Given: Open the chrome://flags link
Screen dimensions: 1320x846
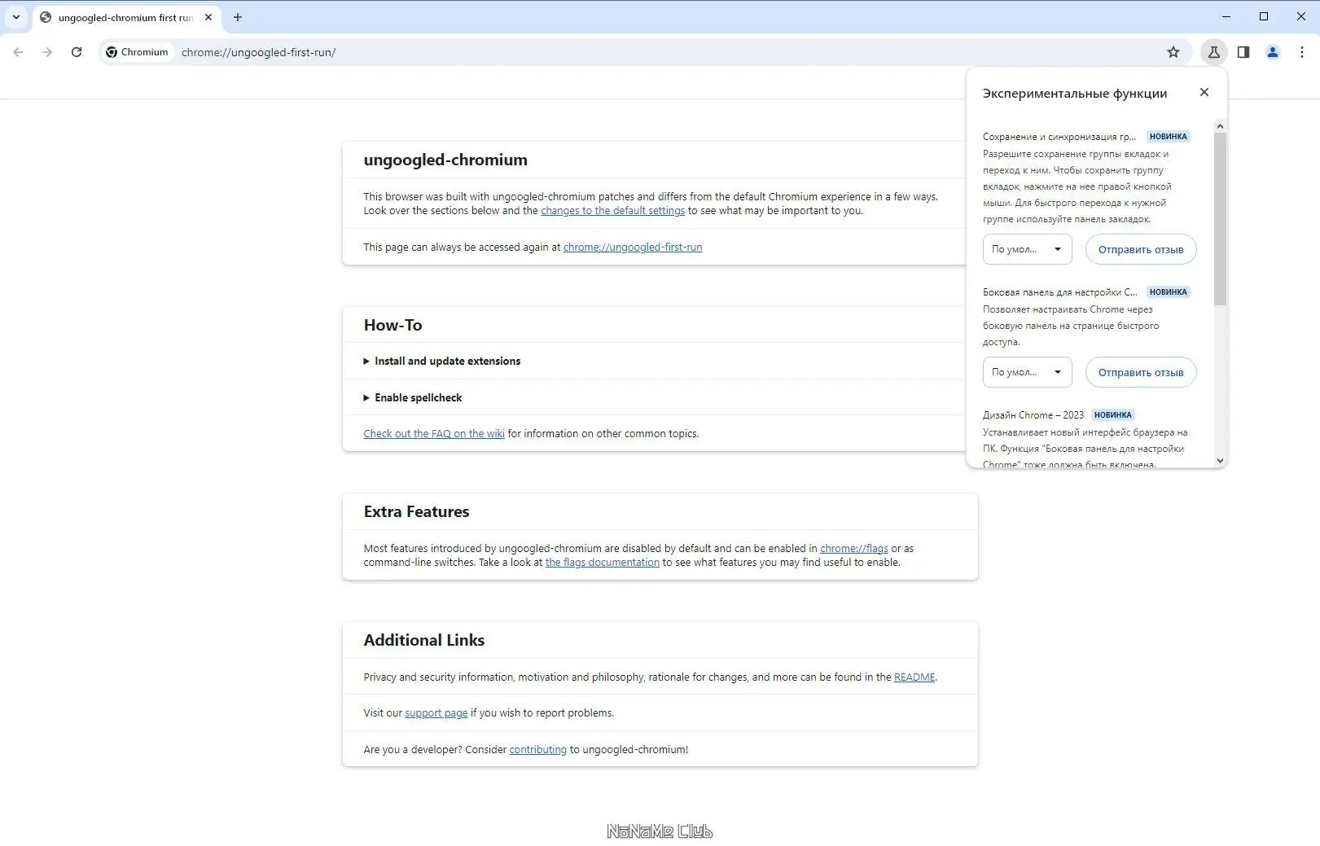Looking at the screenshot, I should [854, 548].
